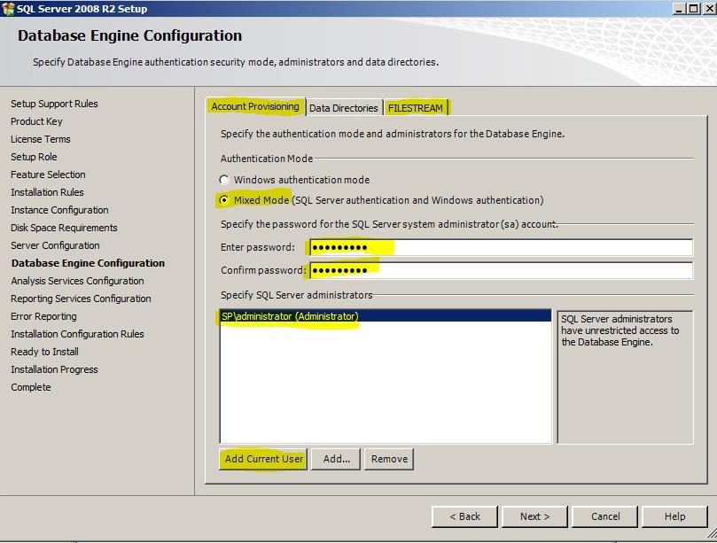Click the SQL Server Setup title bar icon
The height and width of the screenshot is (543, 717).
coord(8,8)
